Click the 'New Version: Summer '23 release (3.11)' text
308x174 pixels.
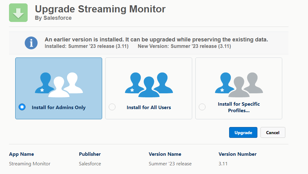coord(184,46)
